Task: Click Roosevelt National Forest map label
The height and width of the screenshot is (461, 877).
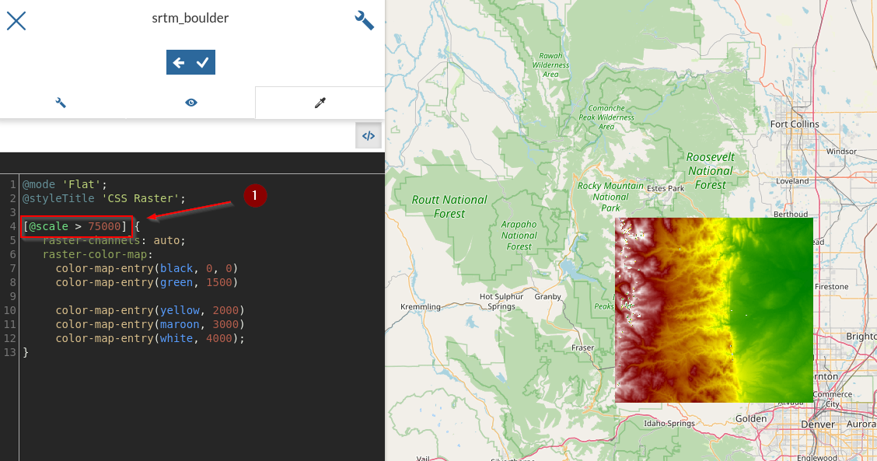Action: click(x=711, y=170)
